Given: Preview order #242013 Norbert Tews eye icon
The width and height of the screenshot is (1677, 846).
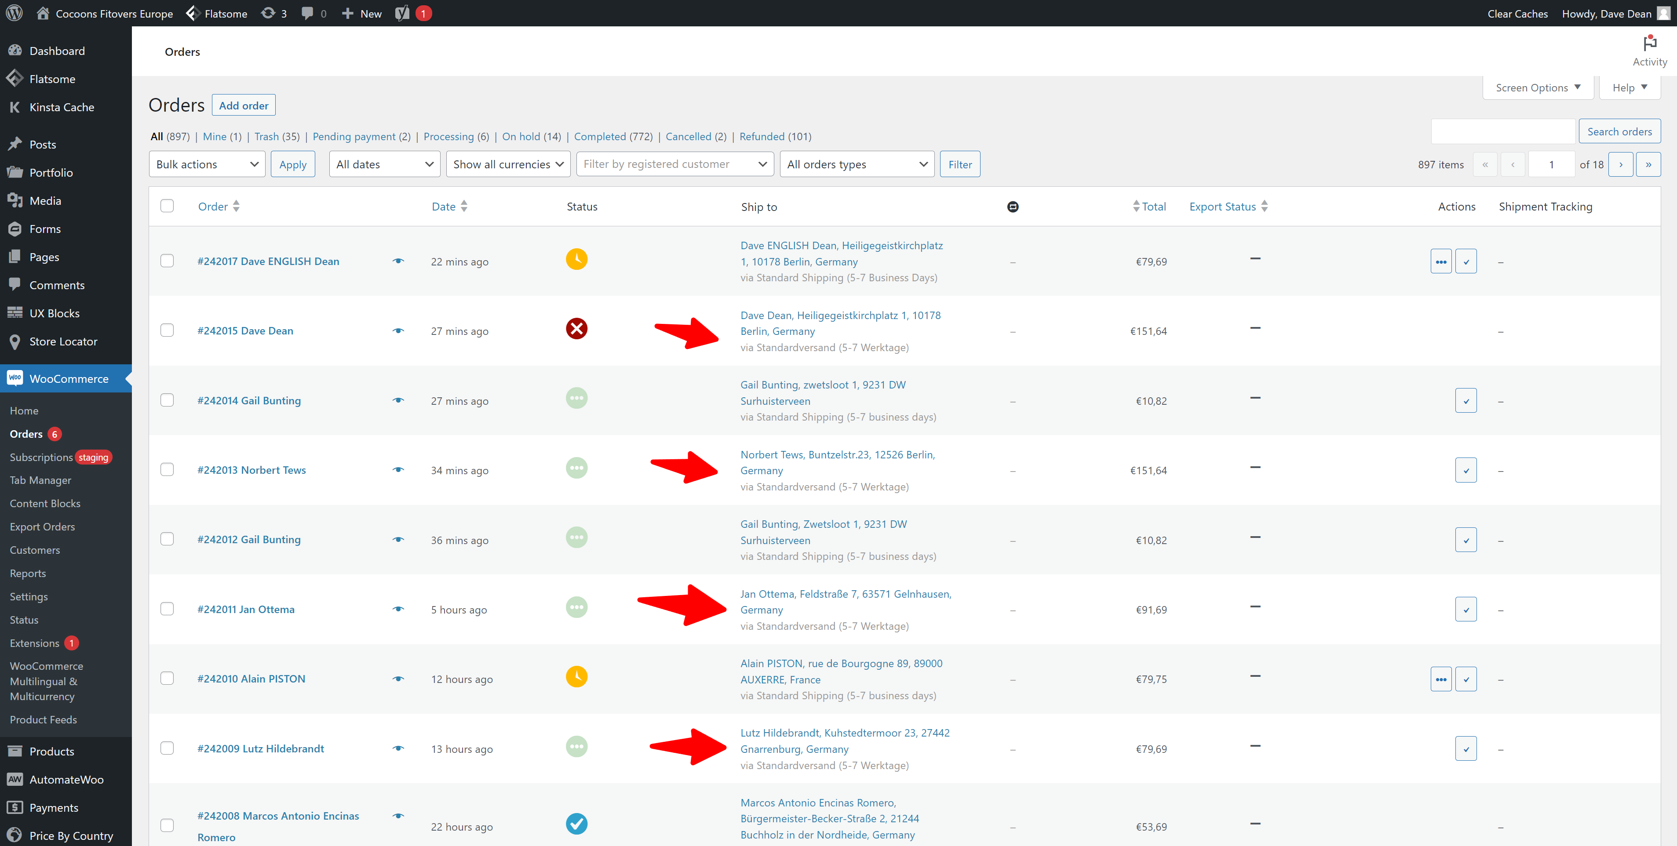Looking at the screenshot, I should (398, 470).
